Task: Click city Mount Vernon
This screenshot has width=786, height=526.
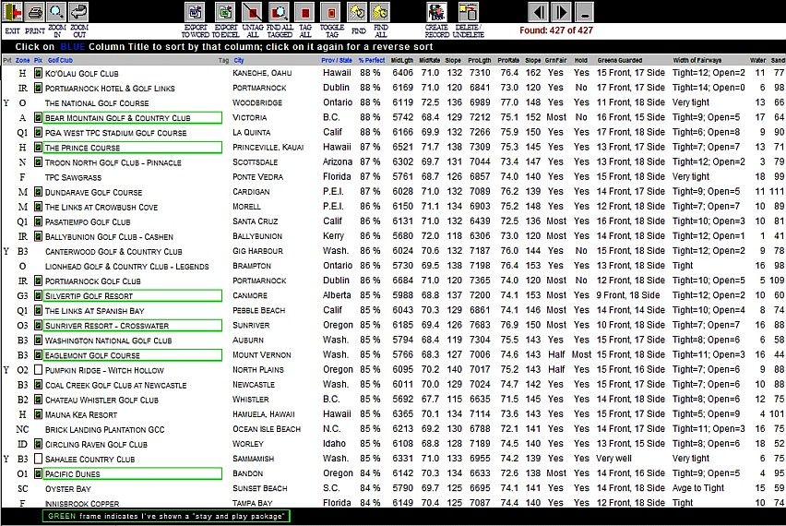Action: click(x=262, y=355)
